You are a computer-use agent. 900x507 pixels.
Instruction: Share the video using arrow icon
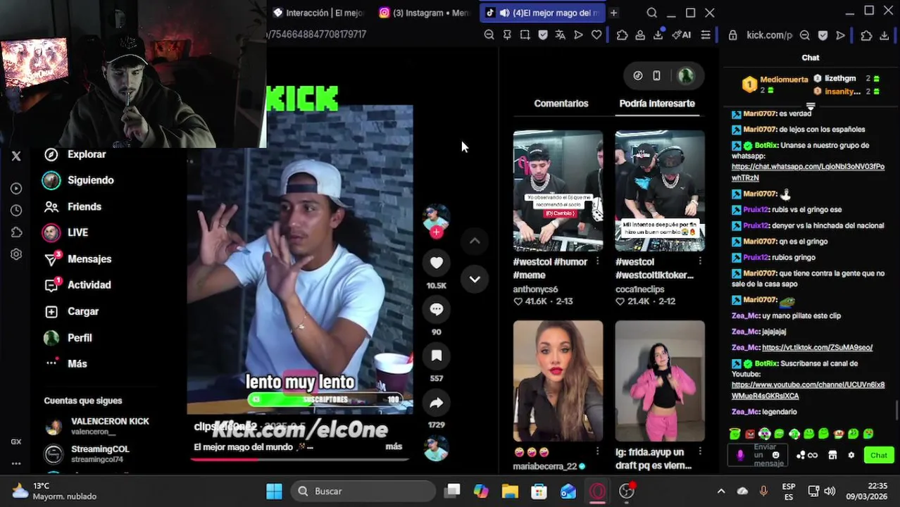[437, 403]
